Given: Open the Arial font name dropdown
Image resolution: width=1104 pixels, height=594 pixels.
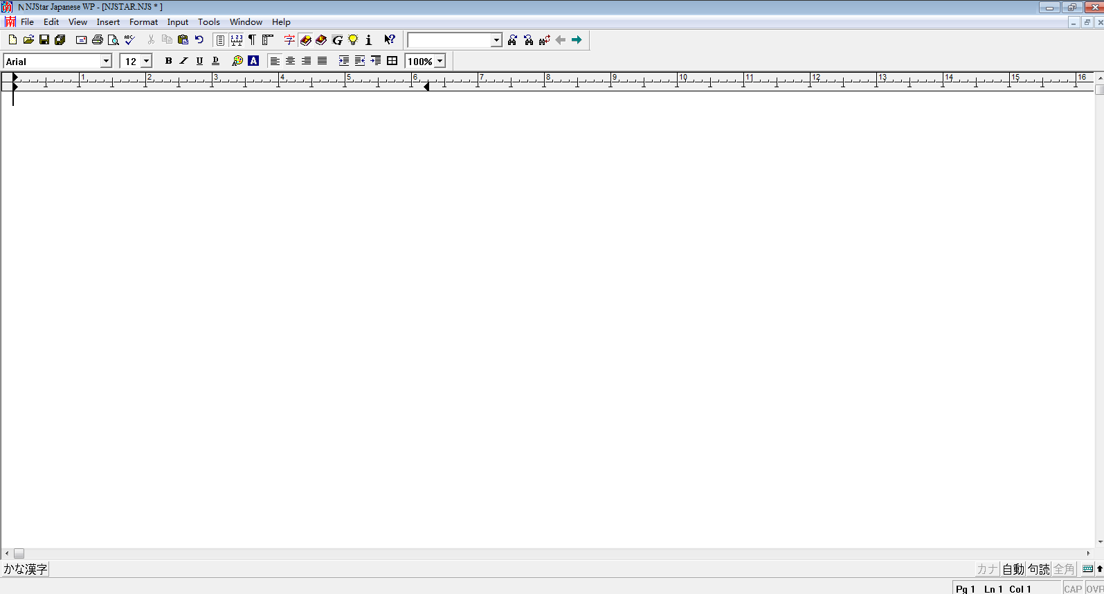Looking at the screenshot, I should click(106, 61).
